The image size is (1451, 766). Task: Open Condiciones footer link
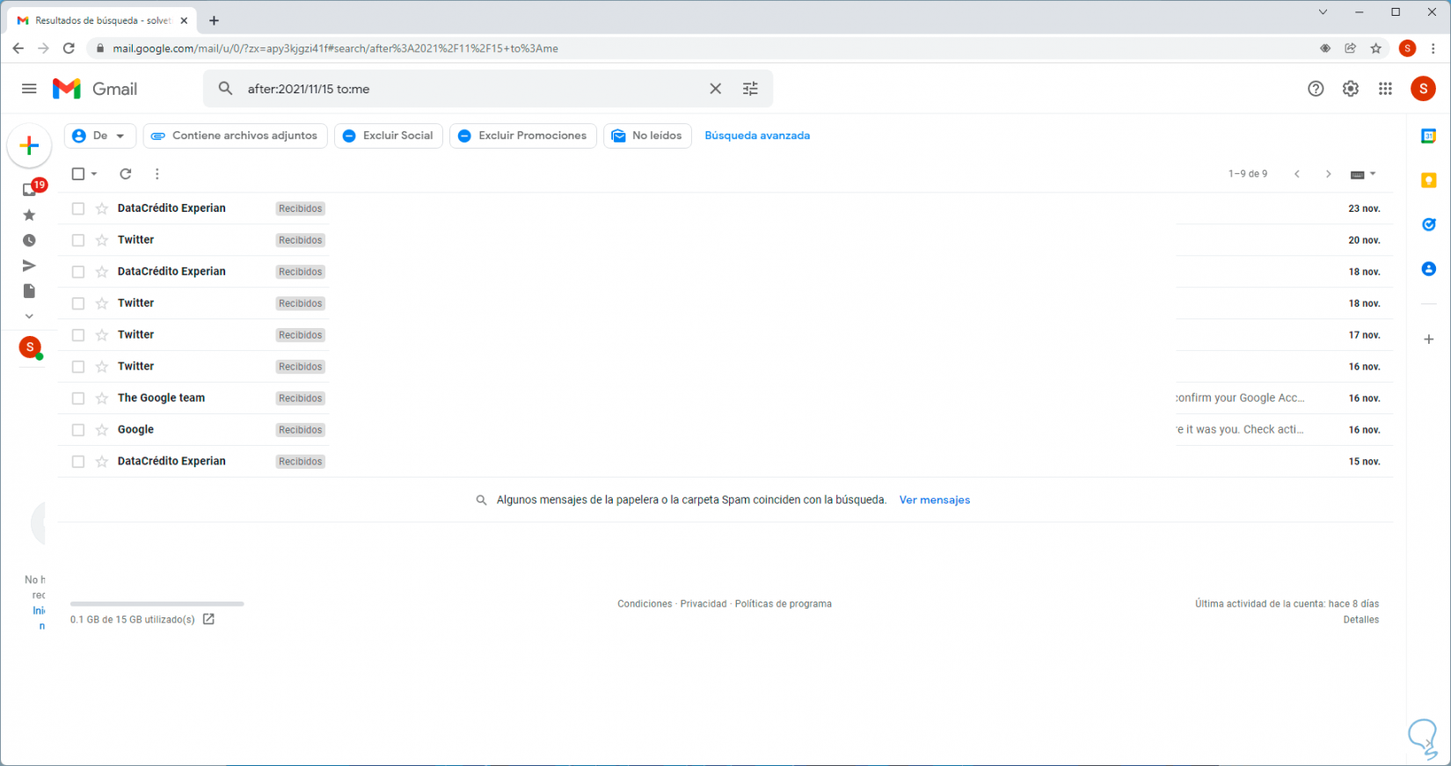pos(645,604)
